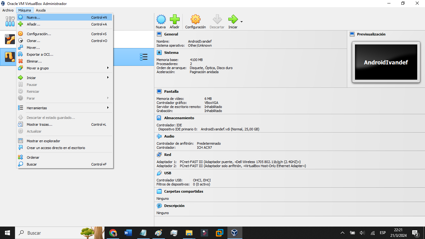Image resolution: width=425 pixels, height=239 pixels.
Task: Open File Explorer from the taskbar
Action: (x=189, y=233)
